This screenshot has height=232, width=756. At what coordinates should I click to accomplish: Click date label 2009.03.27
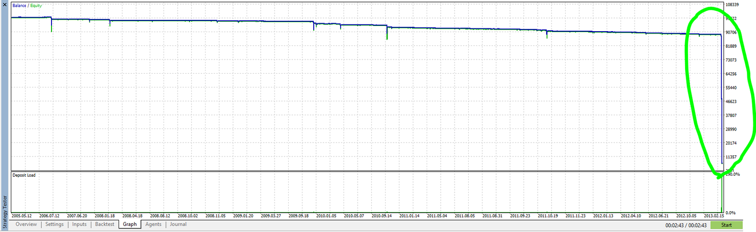pyautogui.click(x=271, y=216)
